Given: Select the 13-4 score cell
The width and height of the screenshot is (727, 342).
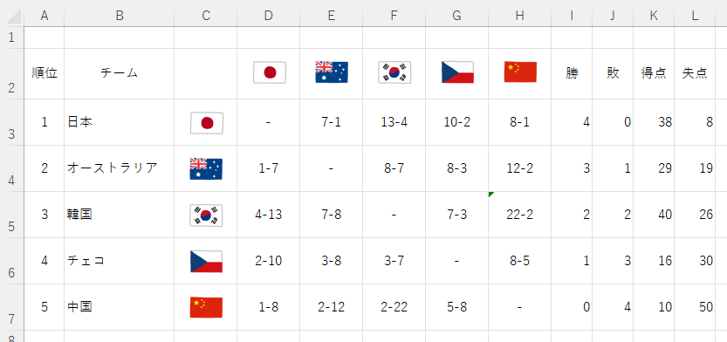Looking at the screenshot, I should pyautogui.click(x=394, y=122).
